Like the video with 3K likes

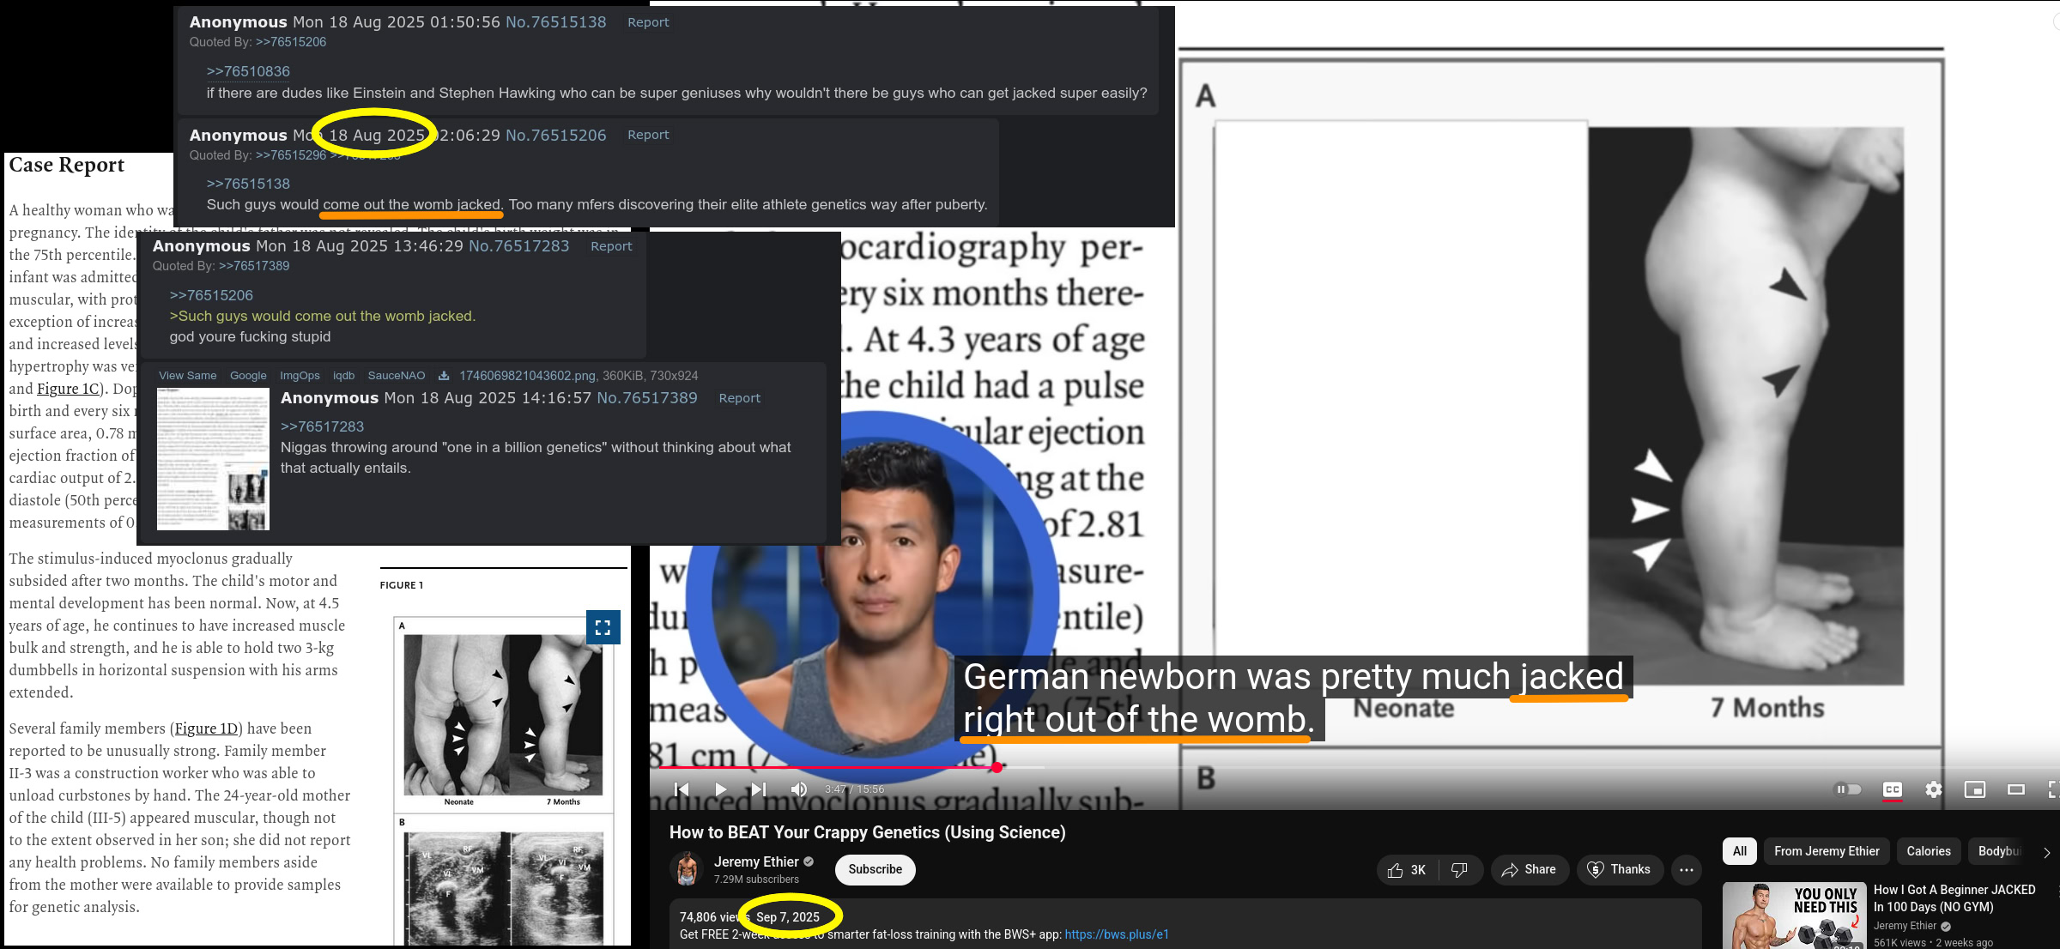(x=1406, y=870)
